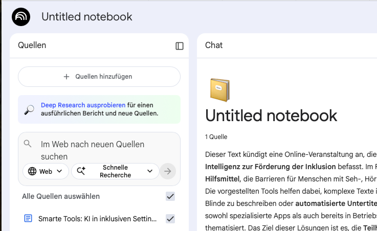Click the Quellen hinzufügen button
The width and height of the screenshot is (377, 231).
pos(99,77)
